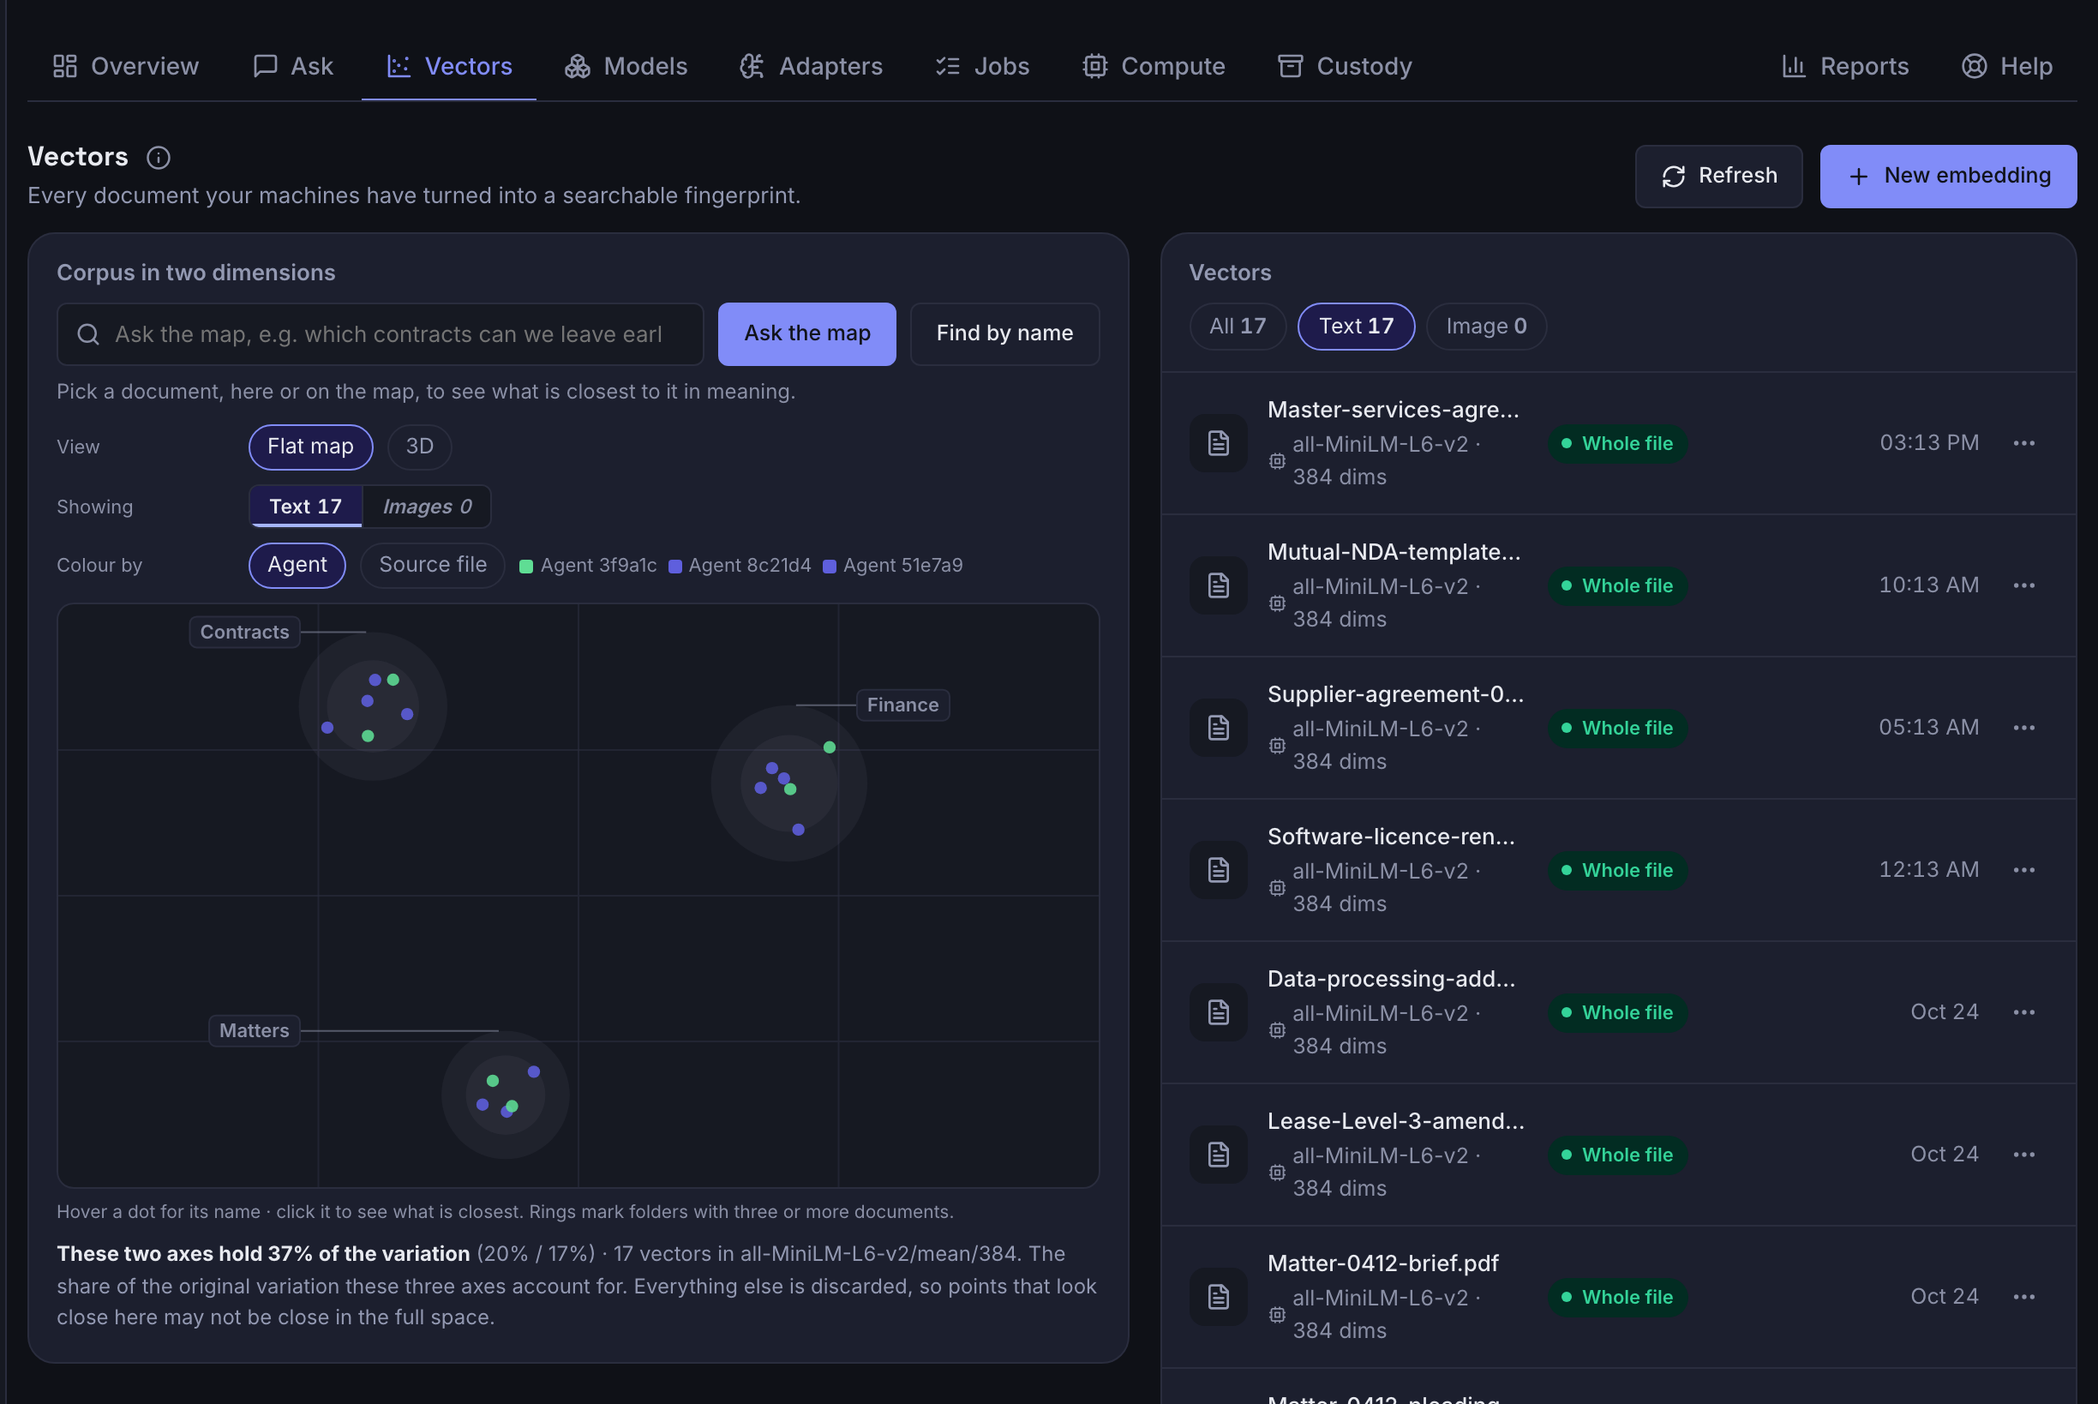Click the document icon for Lease-Level-3-amend... row
Image resolution: width=2098 pixels, height=1404 pixels.
[1218, 1155]
